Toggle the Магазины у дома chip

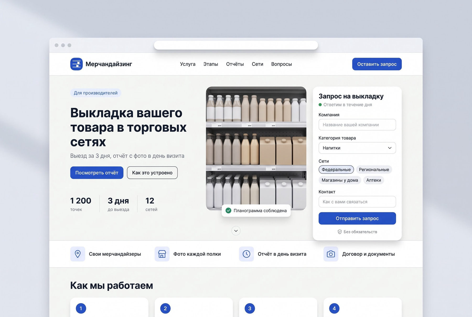click(x=340, y=180)
